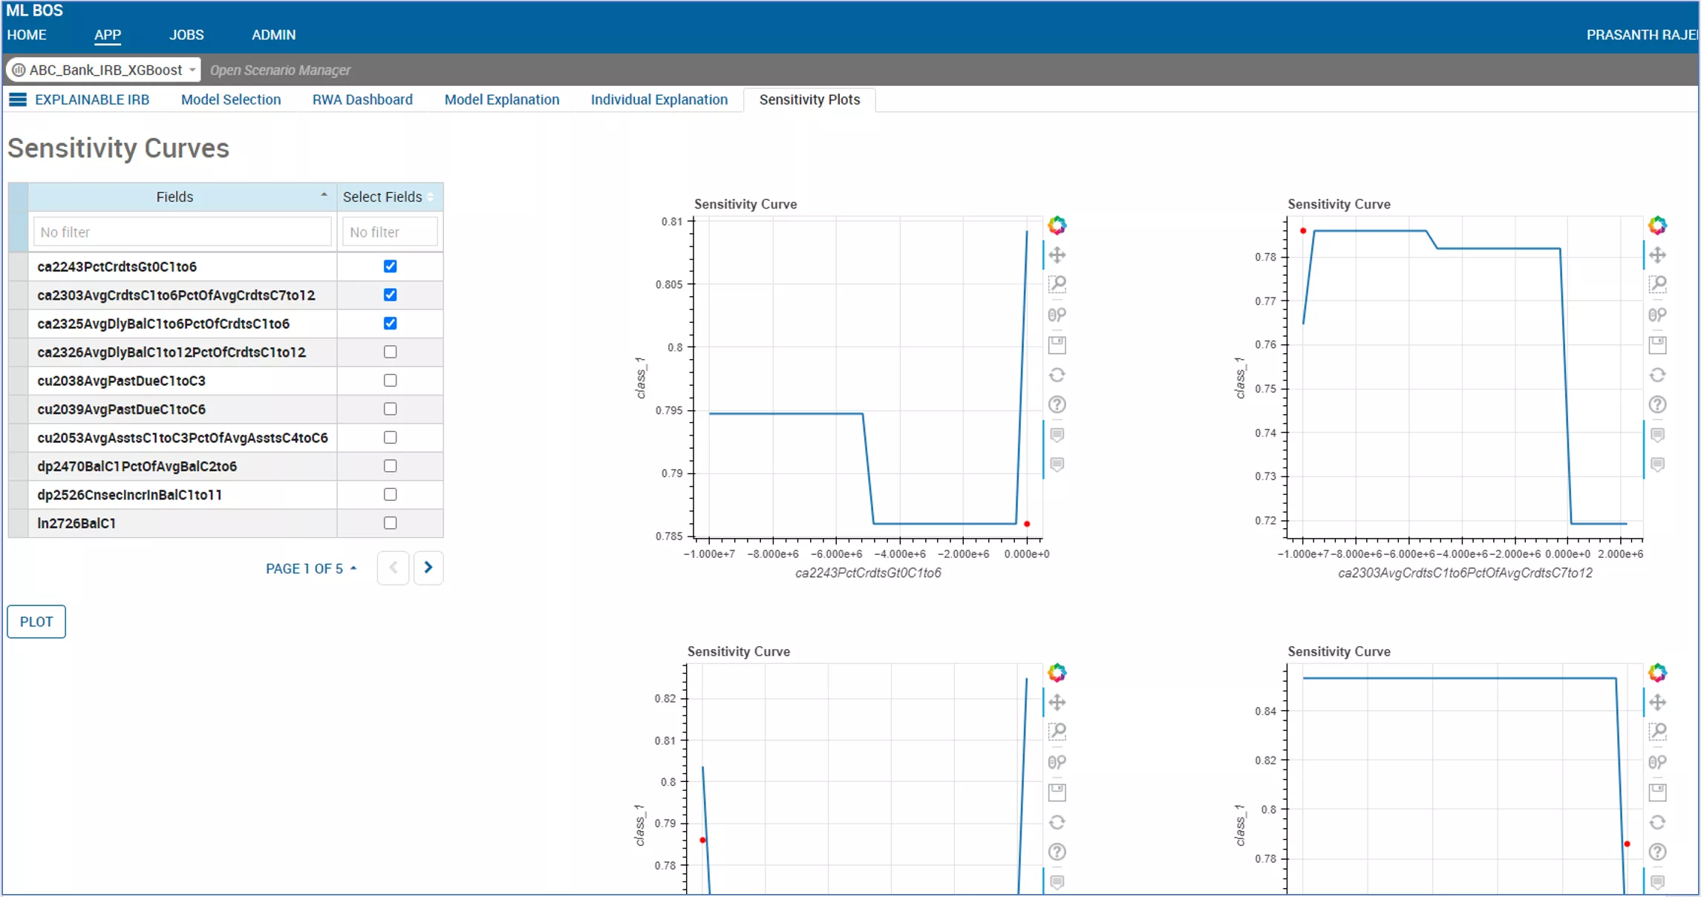Screen dimensions: 1701x897
Task: Click the PLOT button
Action: tap(36, 622)
